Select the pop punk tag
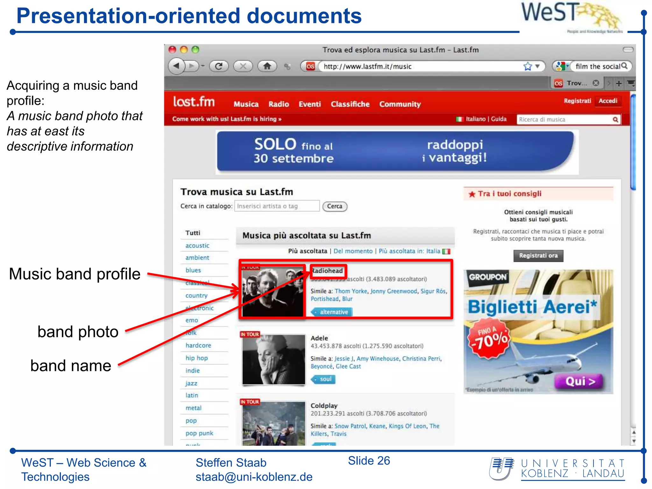 199,433
